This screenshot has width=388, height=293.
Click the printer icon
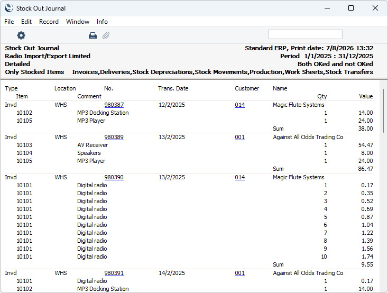[93, 35]
